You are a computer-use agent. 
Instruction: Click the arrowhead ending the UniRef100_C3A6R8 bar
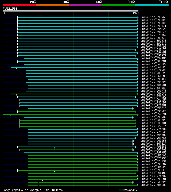pos(133,182)
